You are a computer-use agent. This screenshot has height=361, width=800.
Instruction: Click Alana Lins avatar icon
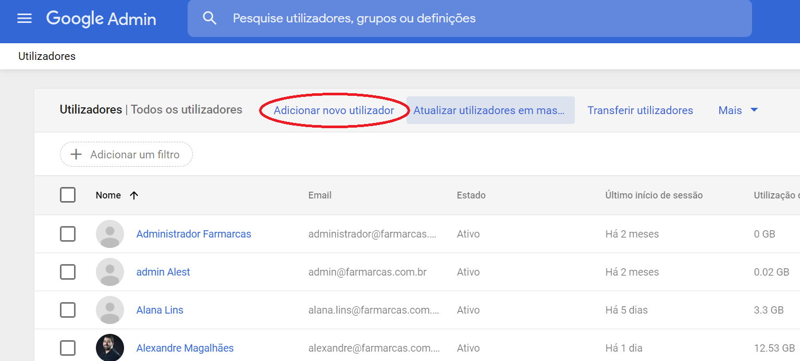tap(110, 310)
